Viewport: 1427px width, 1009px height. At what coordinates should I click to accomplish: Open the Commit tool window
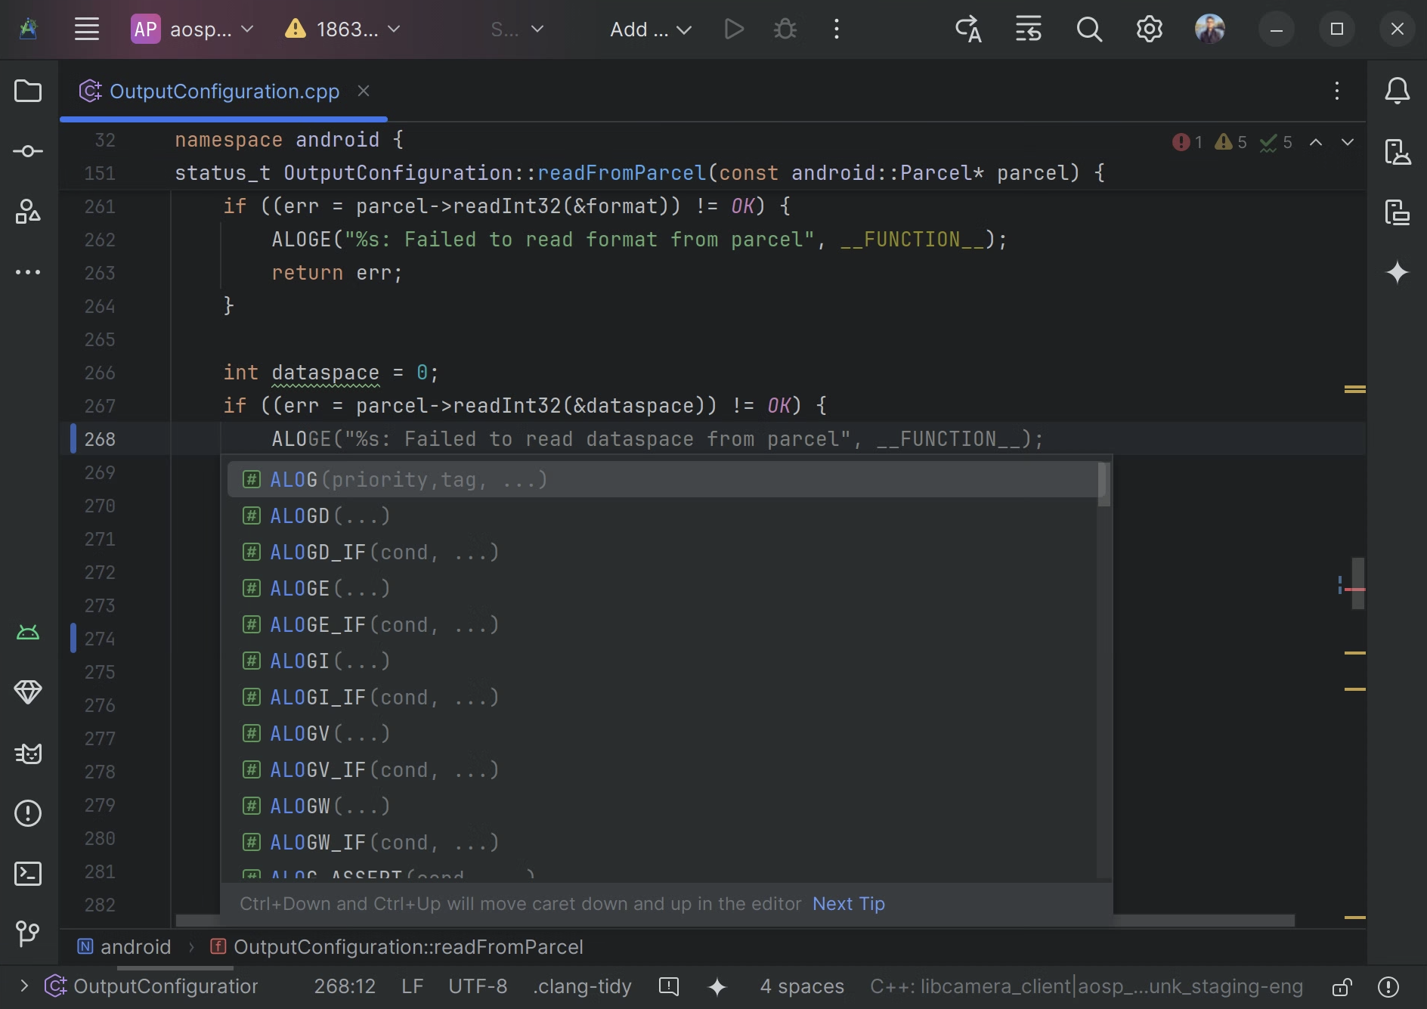click(x=28, y=151)
